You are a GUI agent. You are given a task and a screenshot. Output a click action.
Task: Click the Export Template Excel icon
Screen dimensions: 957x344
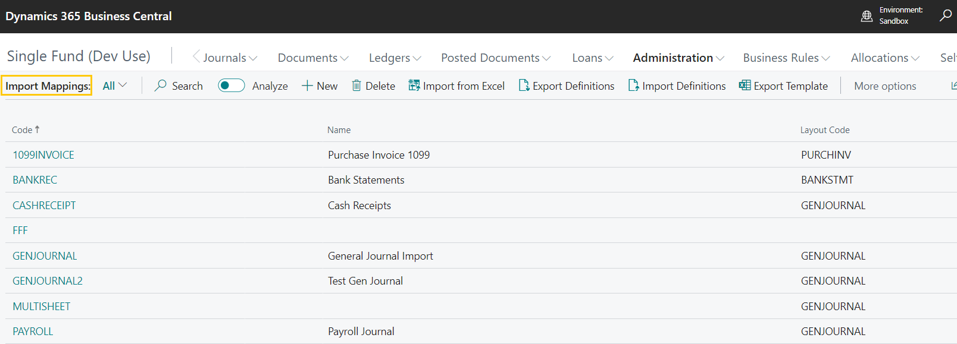tap(745, 86)
